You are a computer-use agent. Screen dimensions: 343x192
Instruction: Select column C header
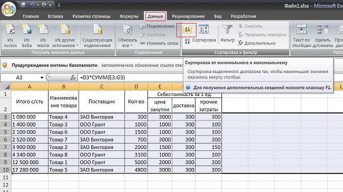click(x=102, y=87)
